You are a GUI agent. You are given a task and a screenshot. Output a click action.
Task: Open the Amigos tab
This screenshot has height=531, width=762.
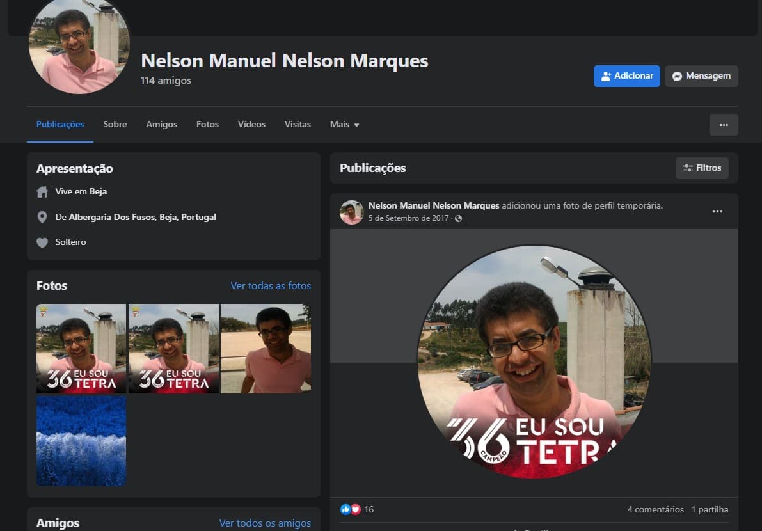click(x=161, y=124)
